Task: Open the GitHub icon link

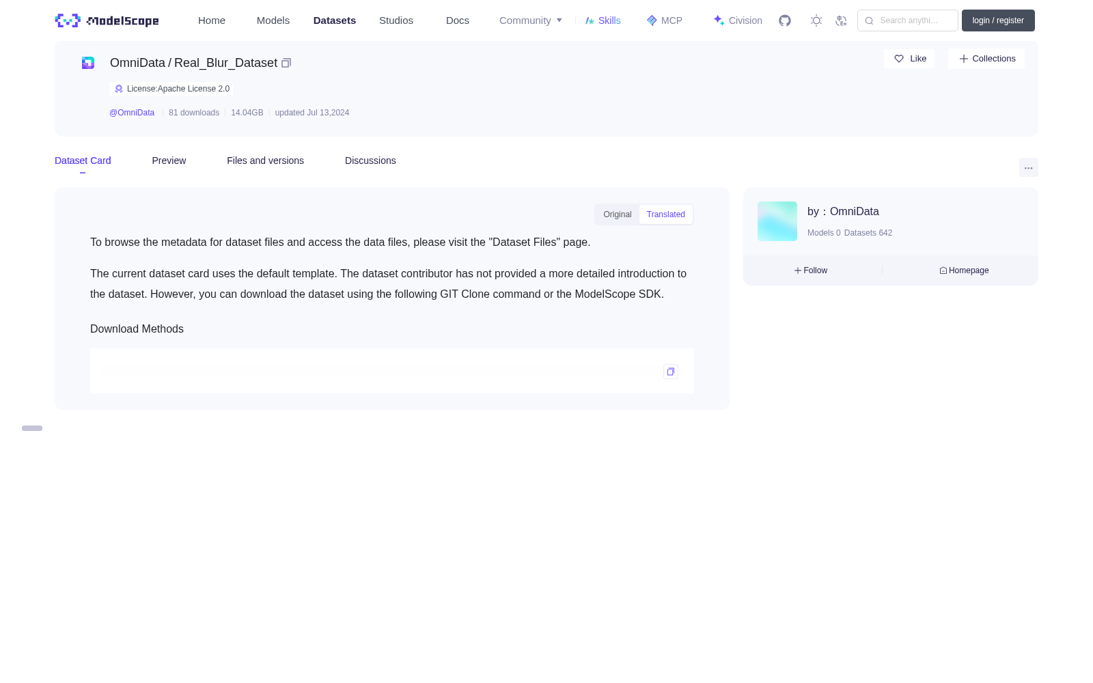Action: tap(785, 20)
